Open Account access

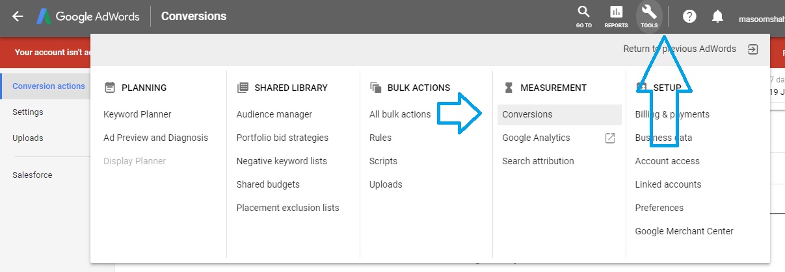click(x=667, y=161)
